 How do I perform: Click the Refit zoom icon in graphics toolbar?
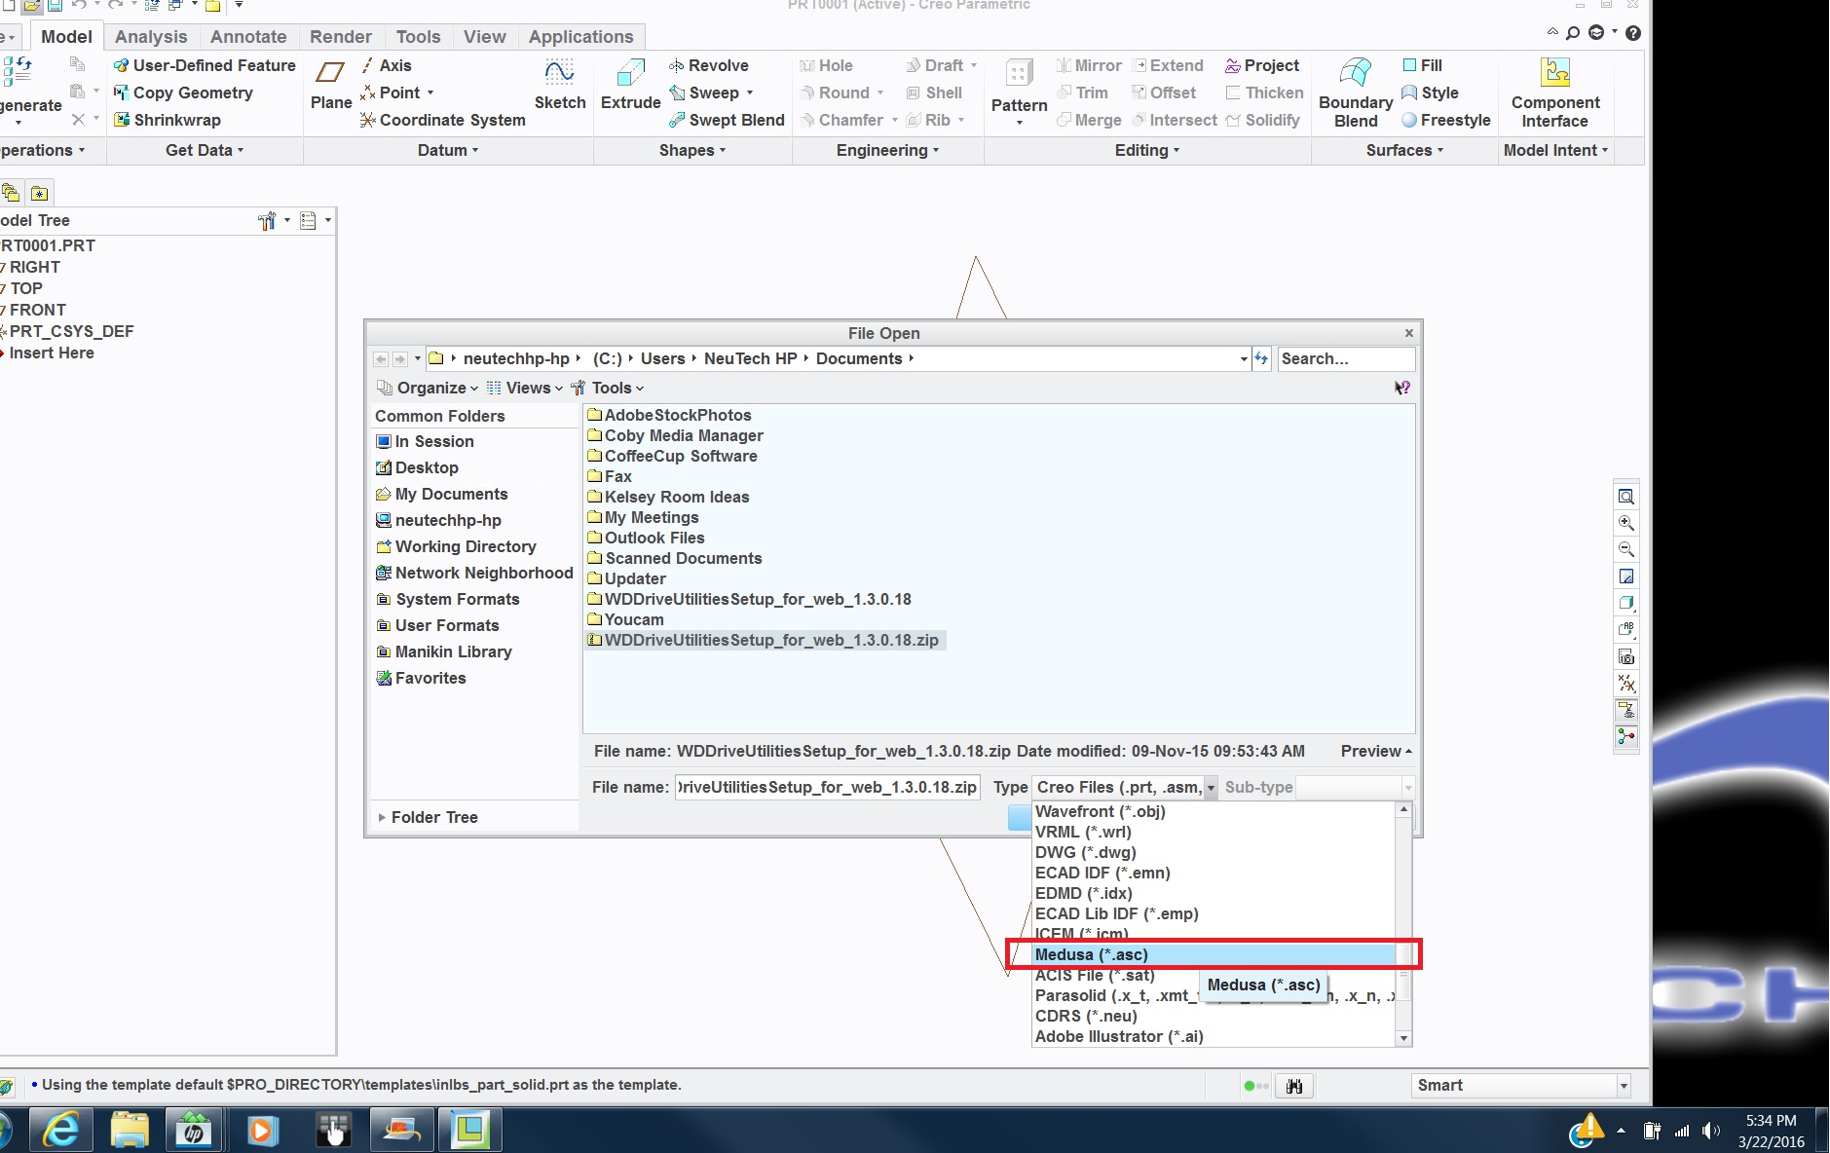1625,497
